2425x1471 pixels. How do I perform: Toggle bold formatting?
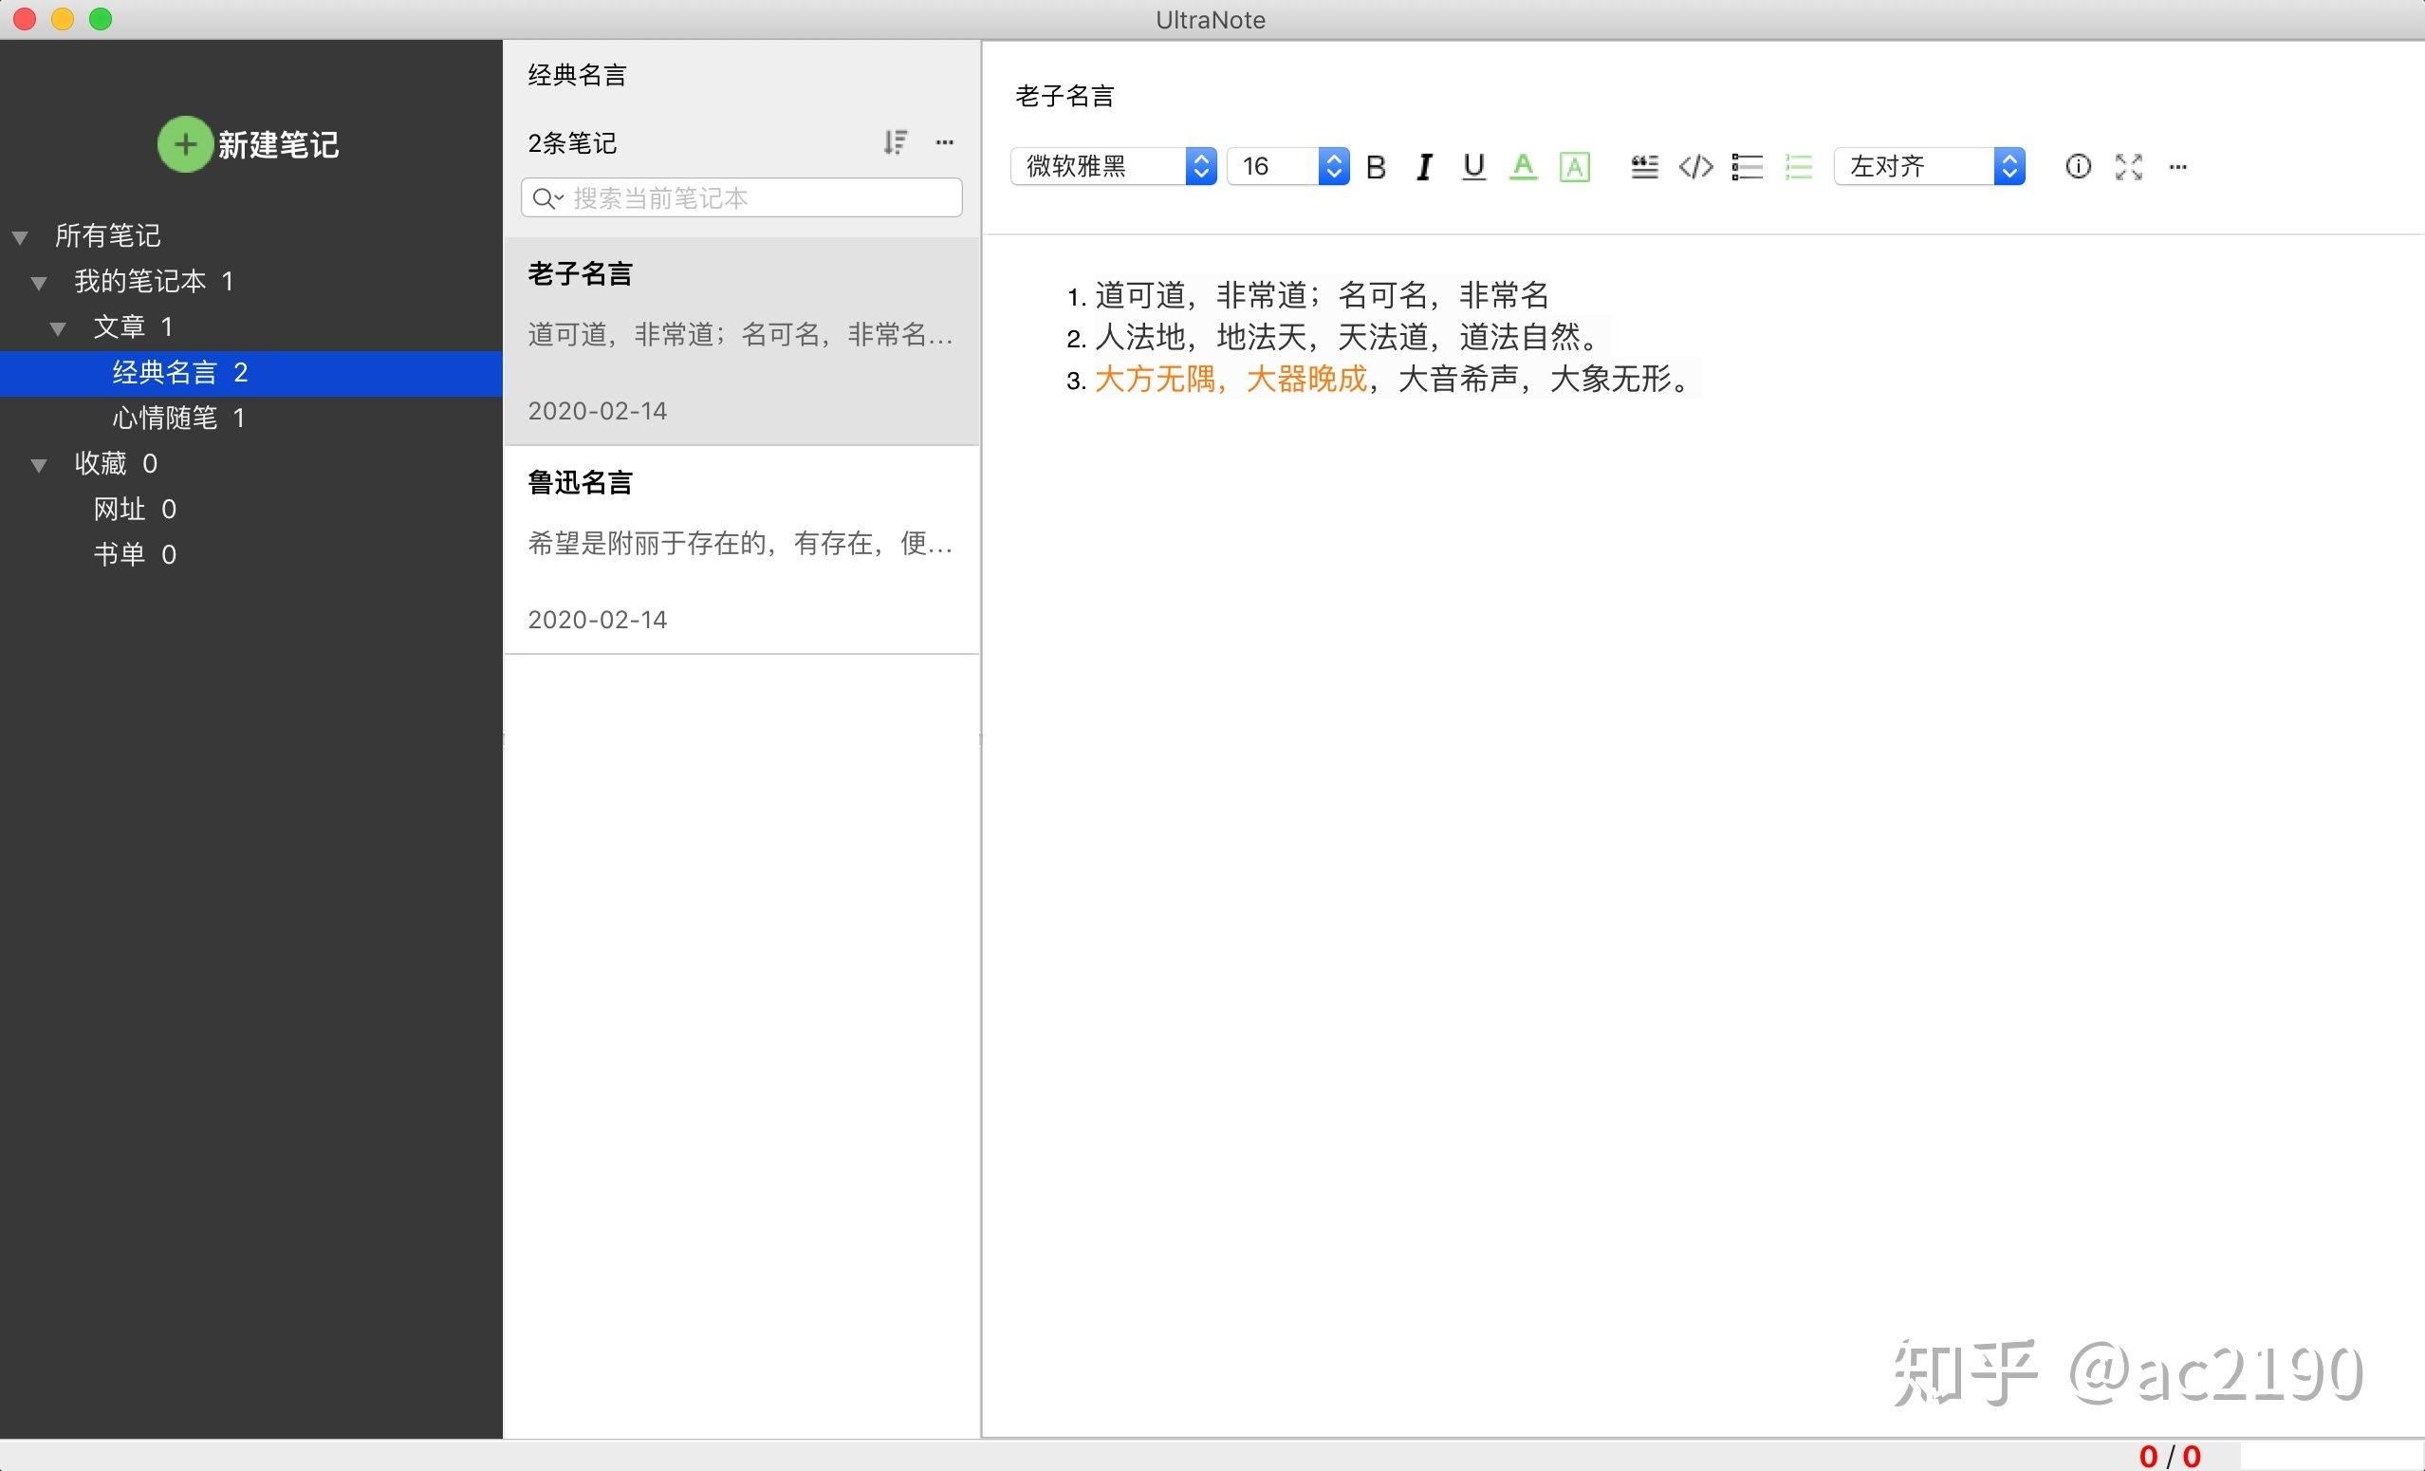(x=1376, y=167)
